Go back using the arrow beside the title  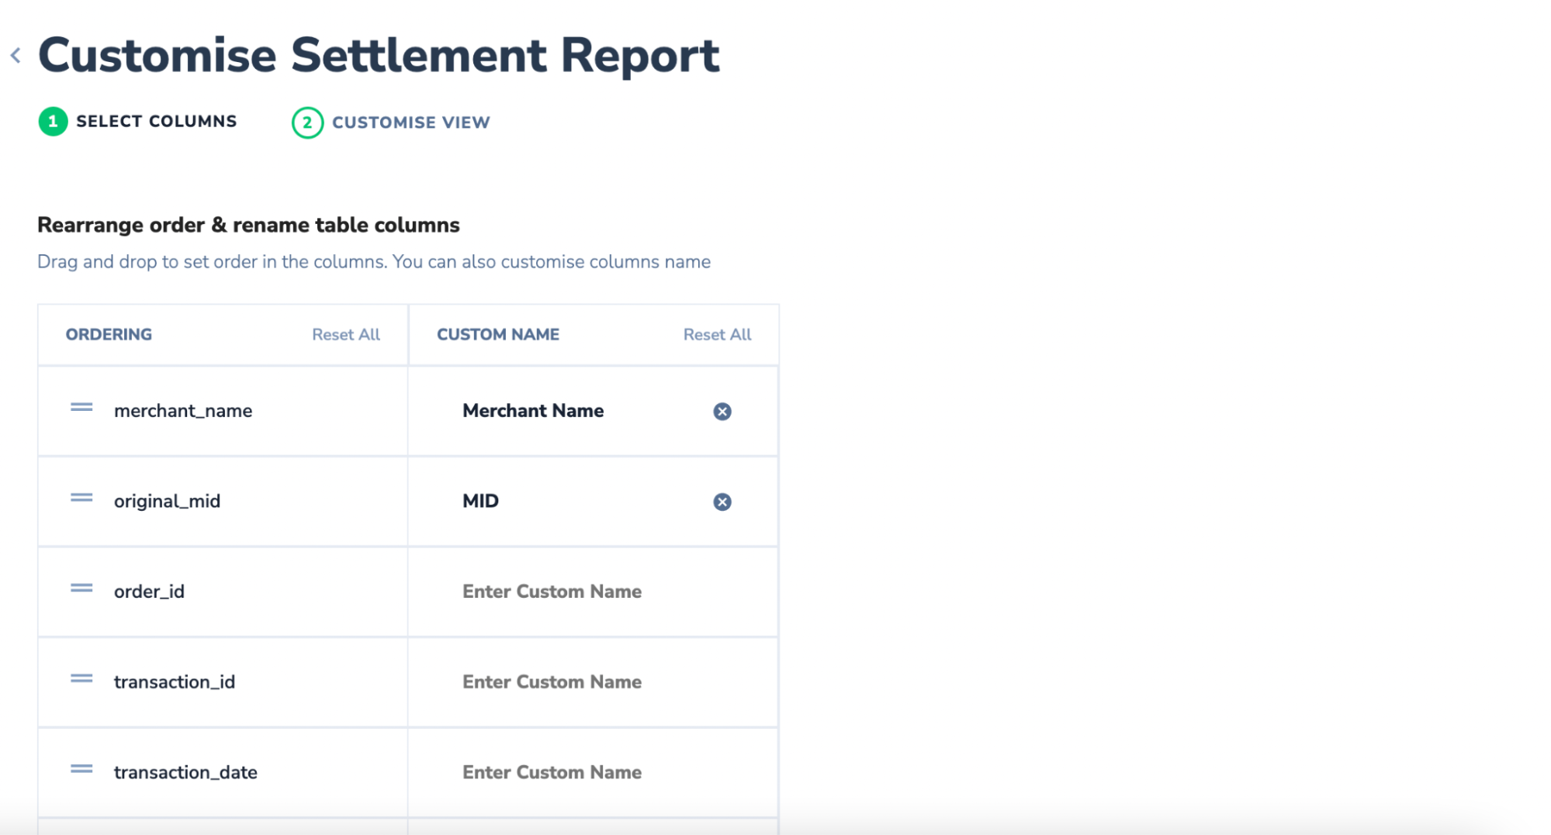(16, 55)
